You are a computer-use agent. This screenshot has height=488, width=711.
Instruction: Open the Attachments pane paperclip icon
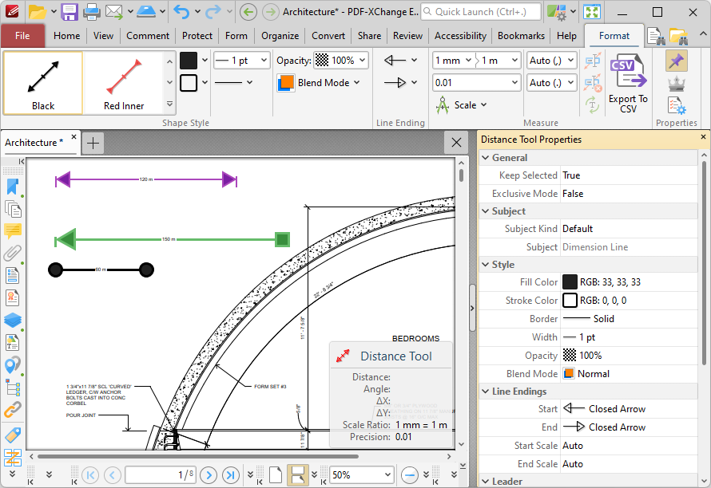[13, 253]
